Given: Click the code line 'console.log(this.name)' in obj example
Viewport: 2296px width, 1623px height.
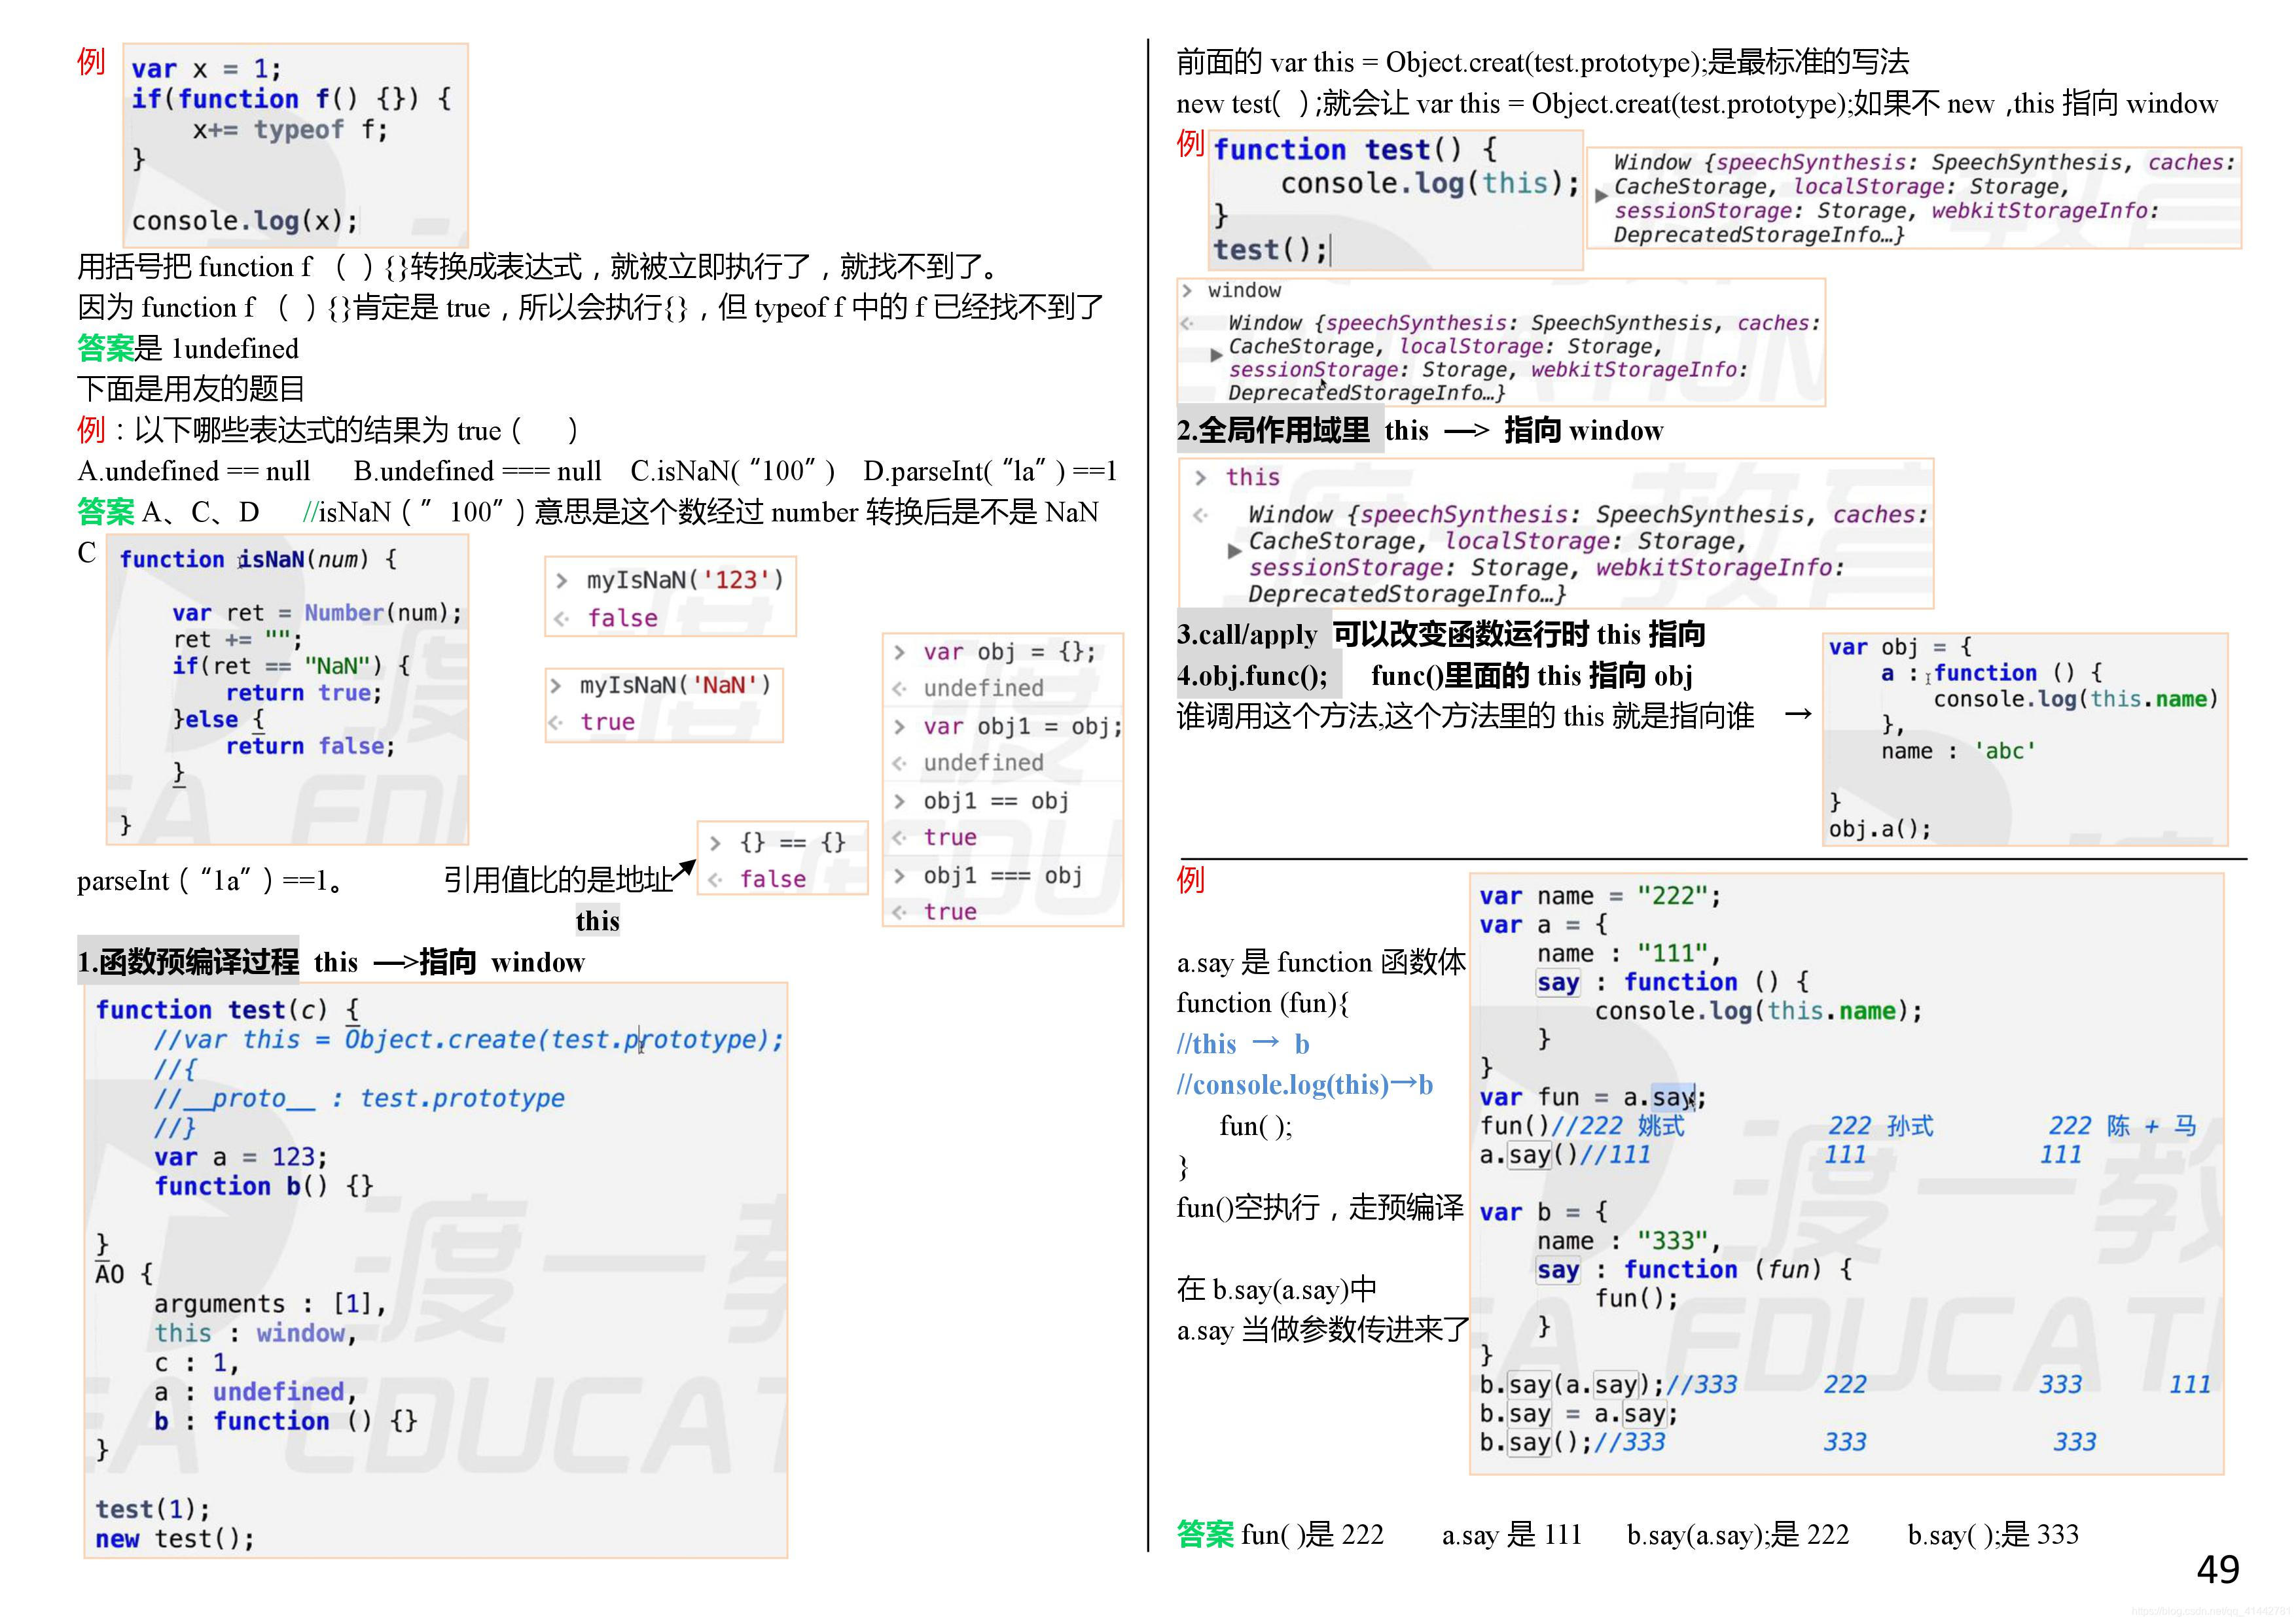Looking at the screenshot, I should click(2076, 699).
